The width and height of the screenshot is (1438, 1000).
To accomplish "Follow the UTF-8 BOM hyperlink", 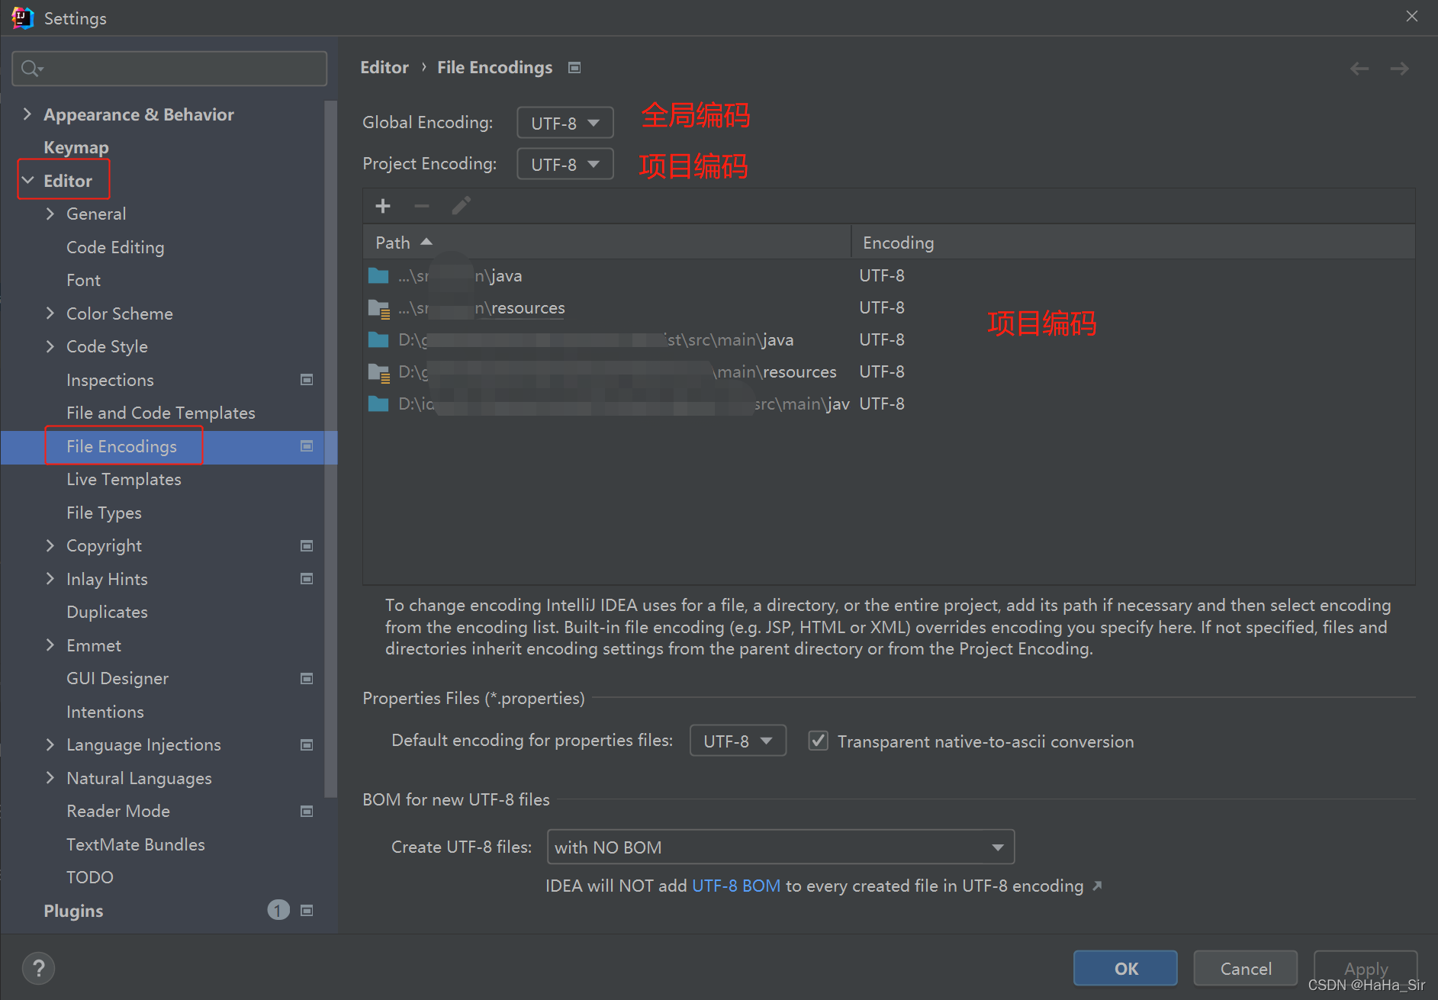I will 735,886.
